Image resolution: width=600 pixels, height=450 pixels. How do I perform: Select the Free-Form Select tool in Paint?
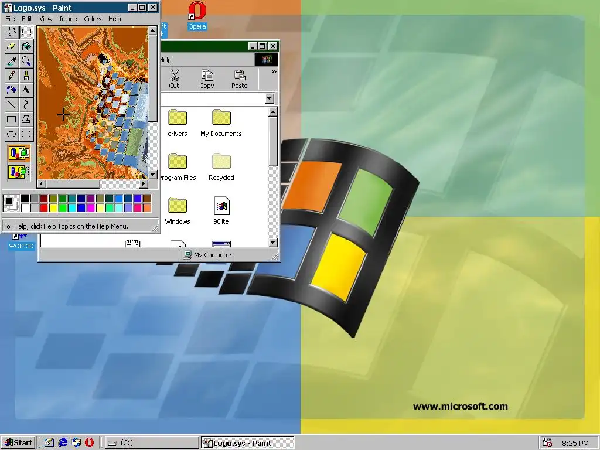(x=12, y=32)
